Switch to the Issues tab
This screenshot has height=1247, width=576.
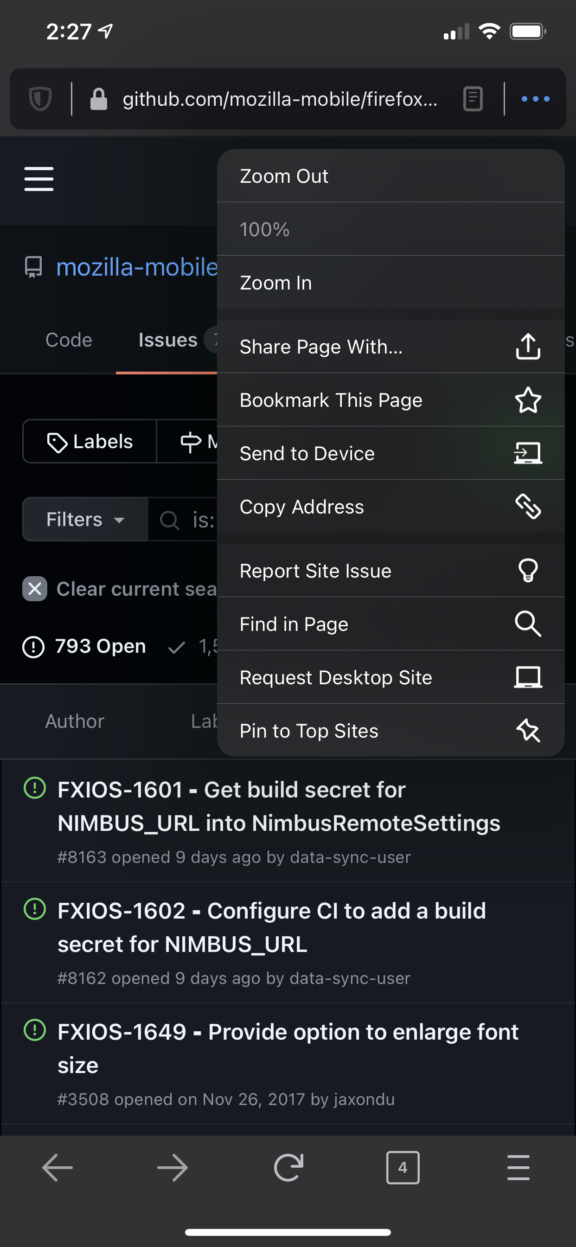[167, 340]
